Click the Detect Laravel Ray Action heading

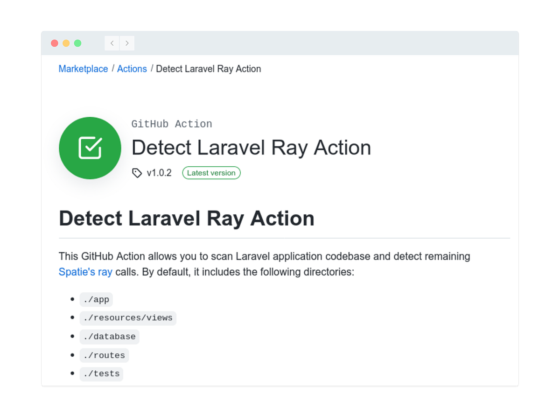(186, 218)
